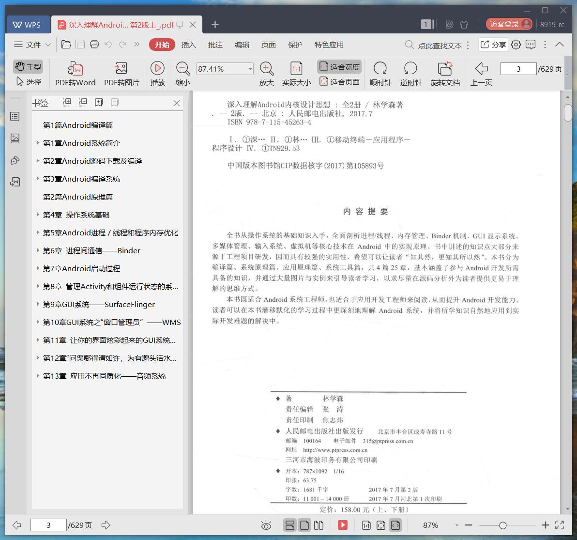Open 旋转文档 rotate document tool
The height and width of the screenshot is (540, 577).
click(445, 74)
